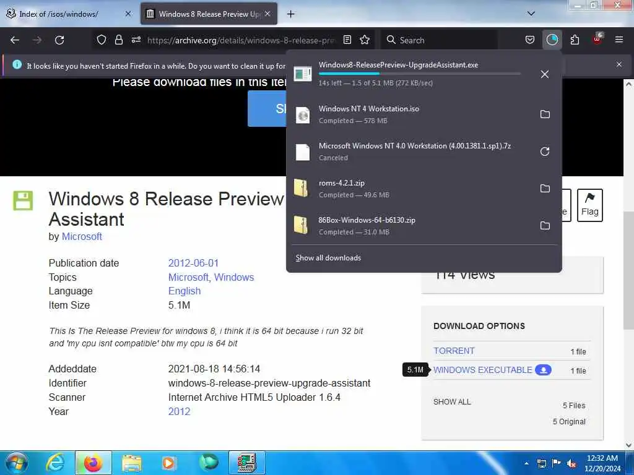The image size is (634, 475).
Task: Show hidden system tray icons
Action: point(526,463)
